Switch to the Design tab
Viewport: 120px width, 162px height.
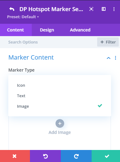pyautogui.click(x=47, y=30)
